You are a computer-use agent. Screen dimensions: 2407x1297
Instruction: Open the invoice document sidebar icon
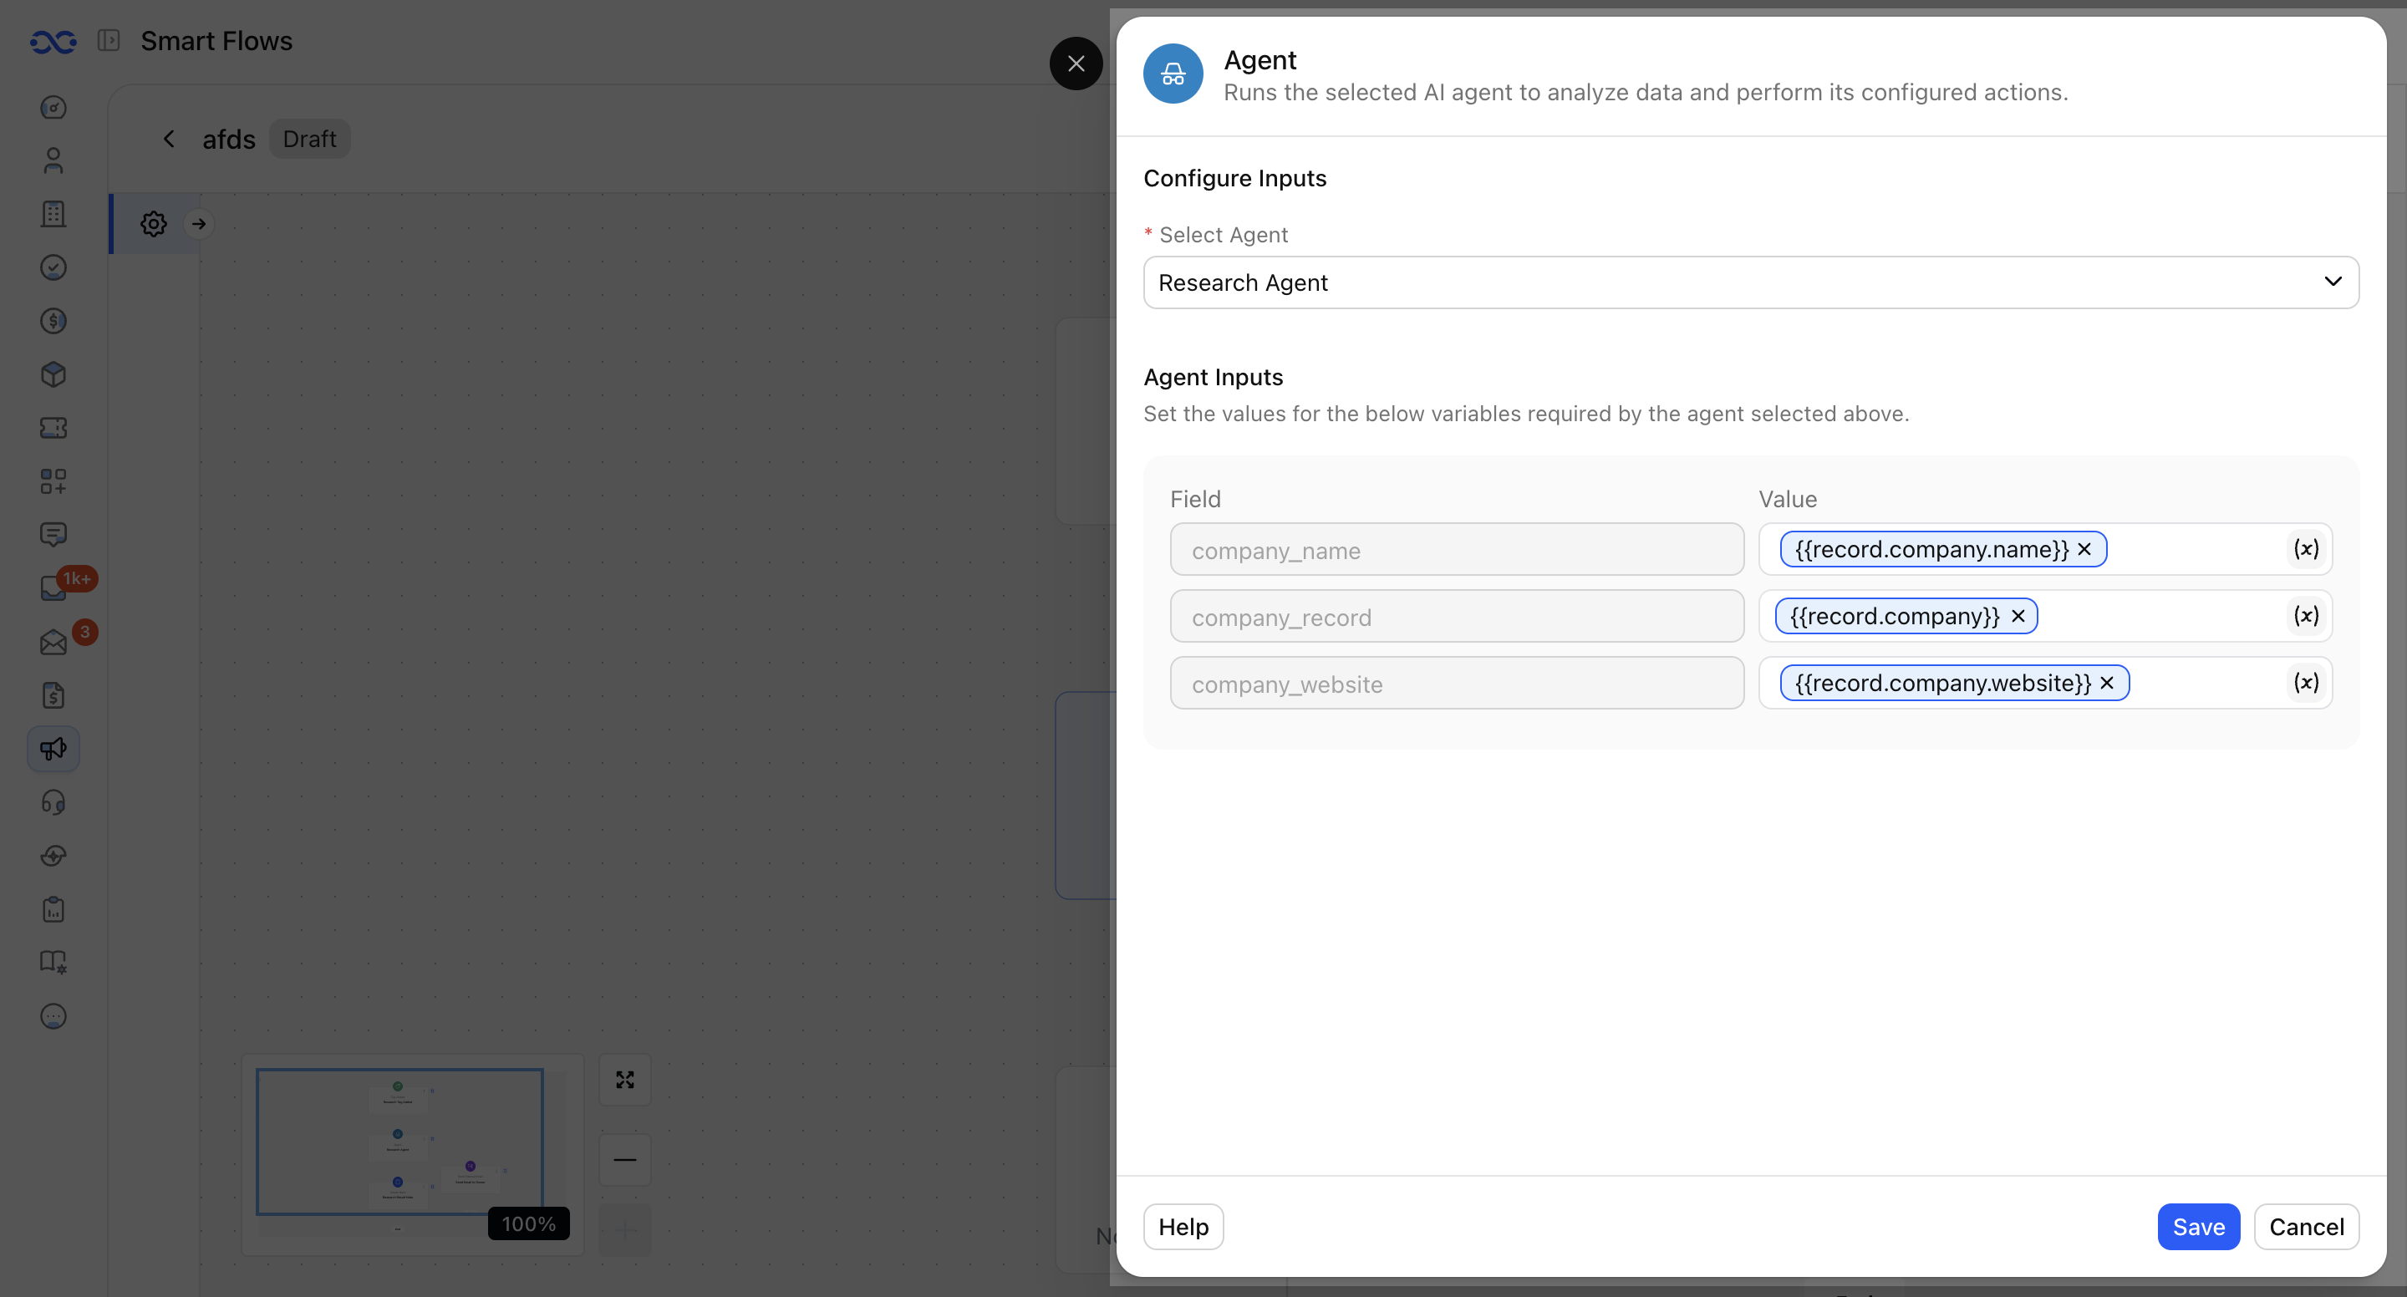53,695
